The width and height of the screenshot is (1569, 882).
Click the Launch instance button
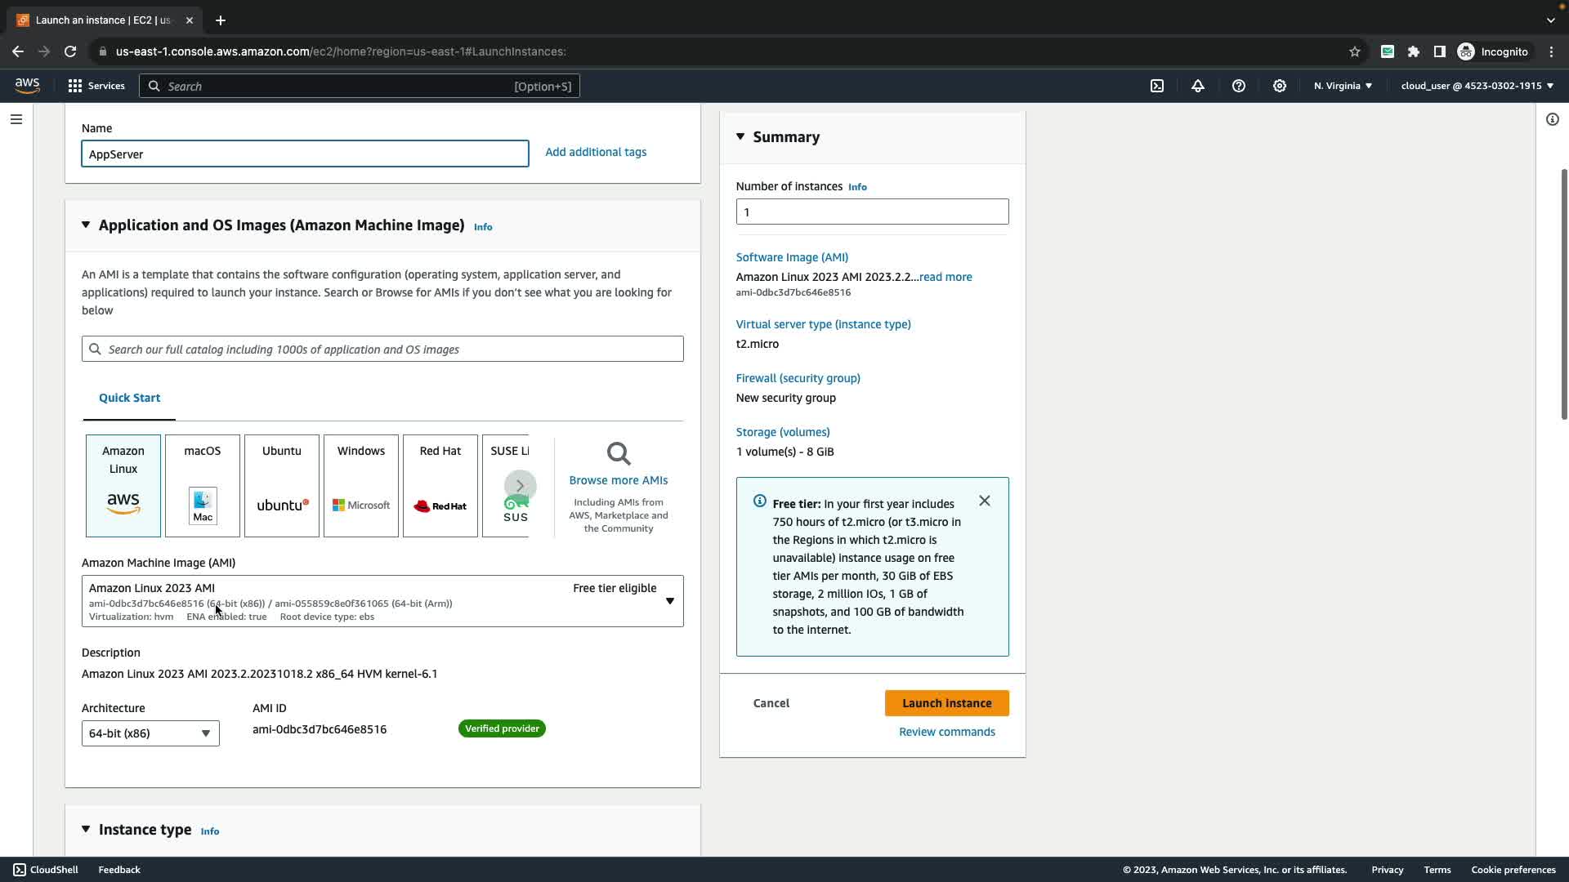[x=946, y=703]
